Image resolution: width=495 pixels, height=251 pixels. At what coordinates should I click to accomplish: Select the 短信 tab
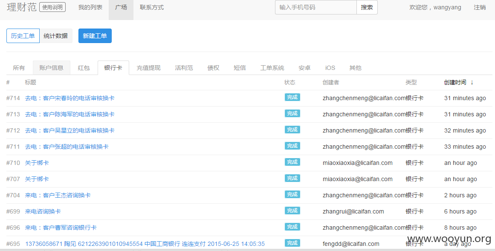[240, 68]
